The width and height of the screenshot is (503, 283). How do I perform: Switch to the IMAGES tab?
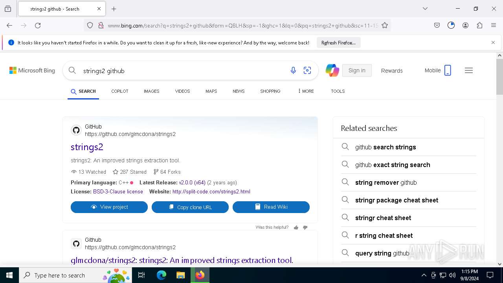tap(152, 91)
